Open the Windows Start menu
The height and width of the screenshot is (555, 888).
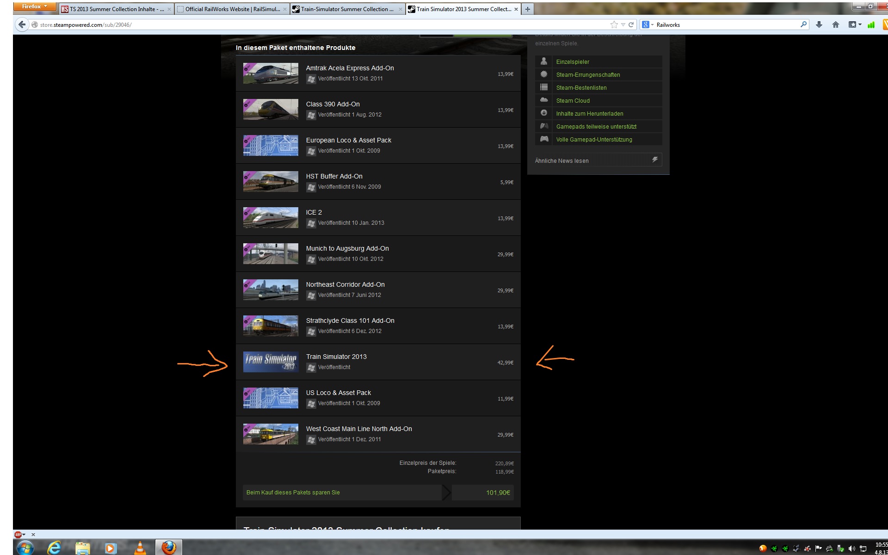[25, 548]
